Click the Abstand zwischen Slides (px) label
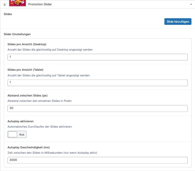The width and height of the screenshot is (195, 171). point(27,95)
